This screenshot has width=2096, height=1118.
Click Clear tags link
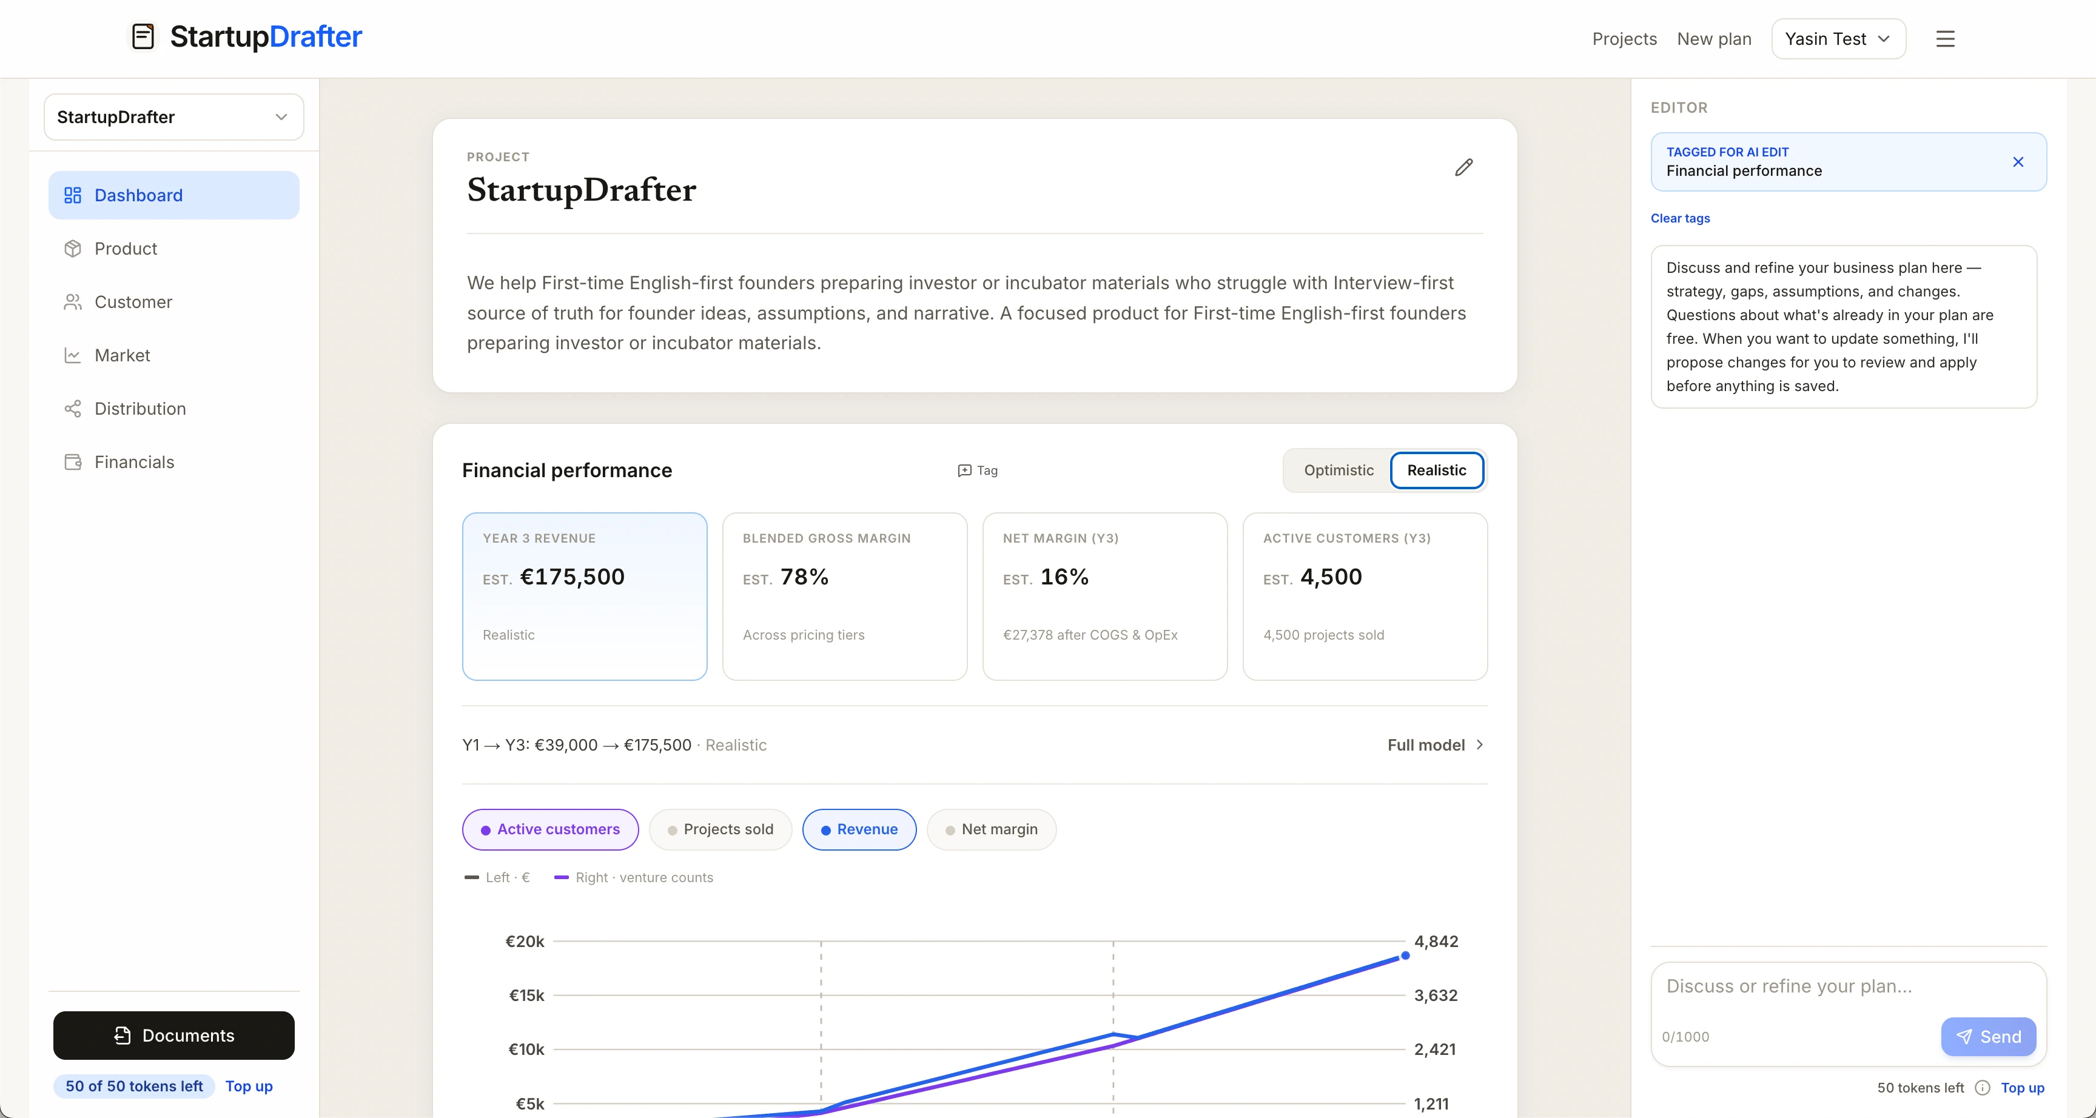click(1680, 218)
